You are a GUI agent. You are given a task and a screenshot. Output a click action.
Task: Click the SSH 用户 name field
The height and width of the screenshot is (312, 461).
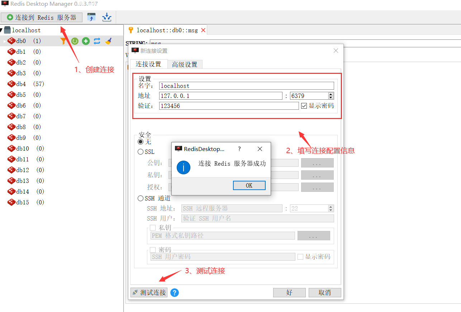coord(258,218)
